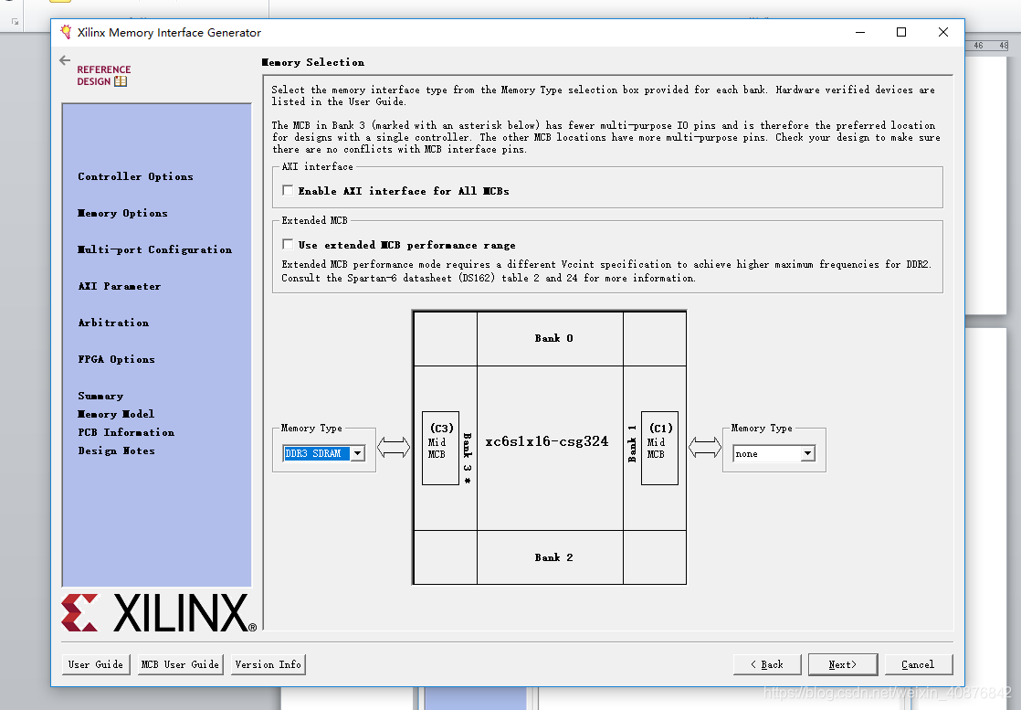Click the 'Bank 3 *' vertical label
1021x710 pixels.
(x=468, y=458)
